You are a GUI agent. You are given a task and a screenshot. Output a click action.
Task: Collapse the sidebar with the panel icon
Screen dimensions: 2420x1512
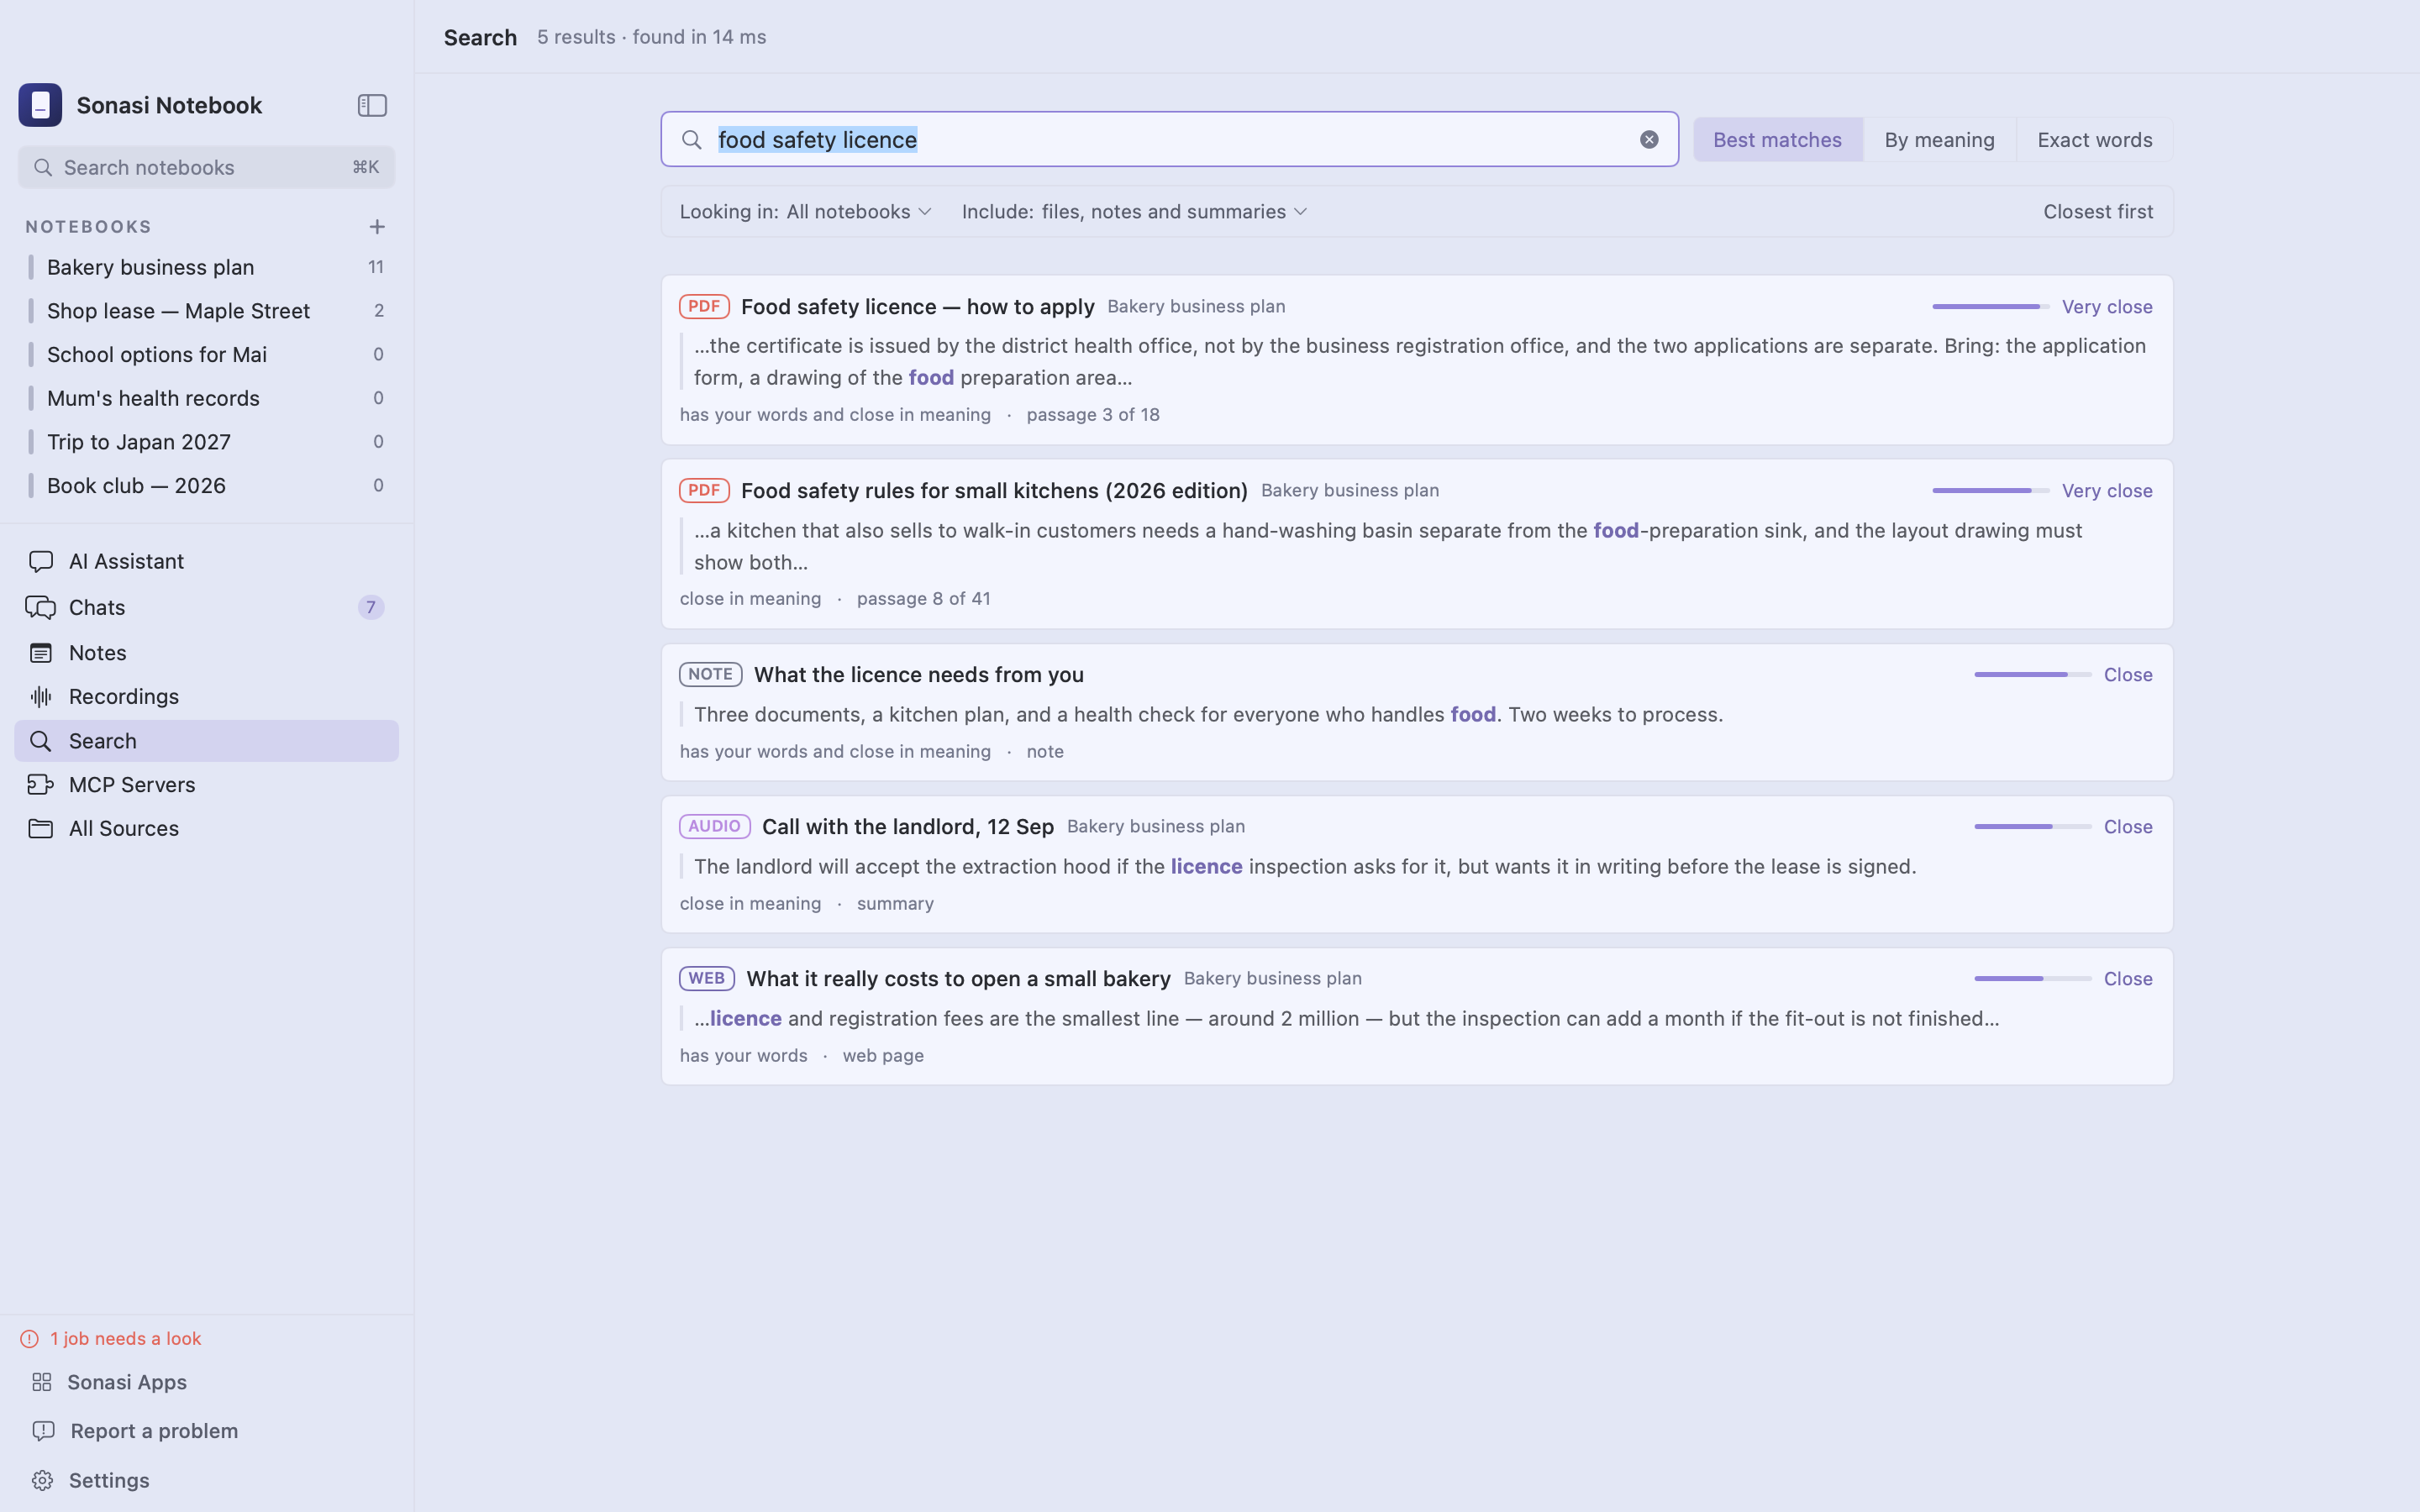[372, 105]
